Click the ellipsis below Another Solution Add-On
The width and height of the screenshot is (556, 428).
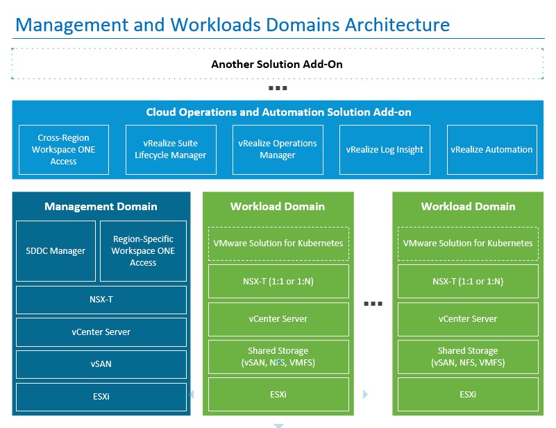click(278, 88)
